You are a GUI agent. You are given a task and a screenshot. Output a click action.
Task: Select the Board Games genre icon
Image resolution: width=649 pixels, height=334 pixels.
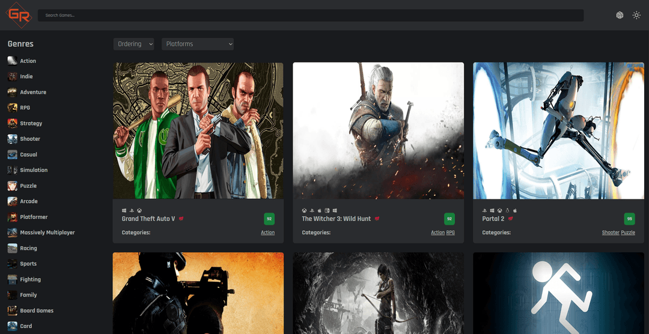[x=13, y=311]
